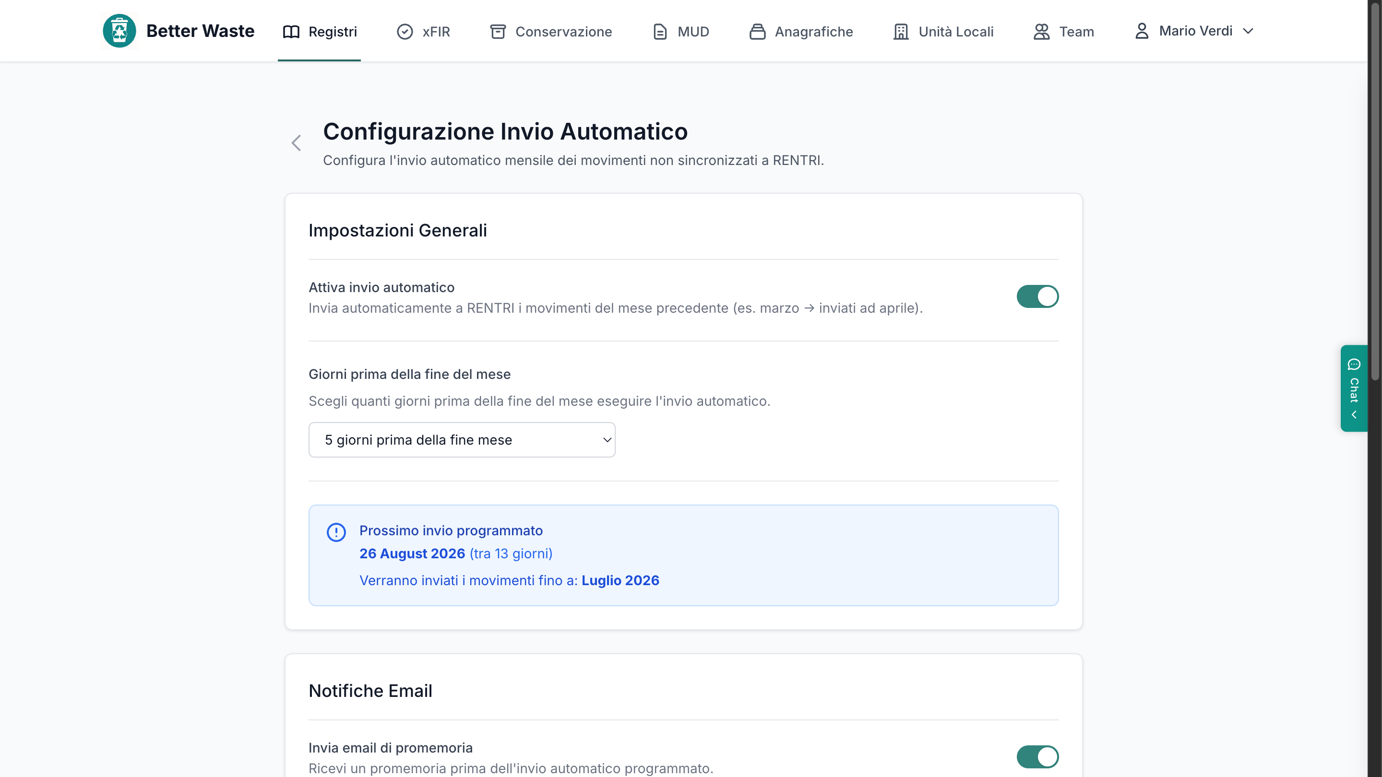Click the Unità Locali building icon
Image resolution: width=1382 pixels, height=777 pixels.
901,32
